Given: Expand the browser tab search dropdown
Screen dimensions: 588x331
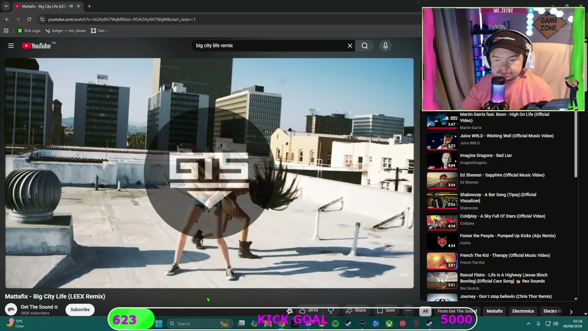Looking at the screenshot, I should 6,6.
